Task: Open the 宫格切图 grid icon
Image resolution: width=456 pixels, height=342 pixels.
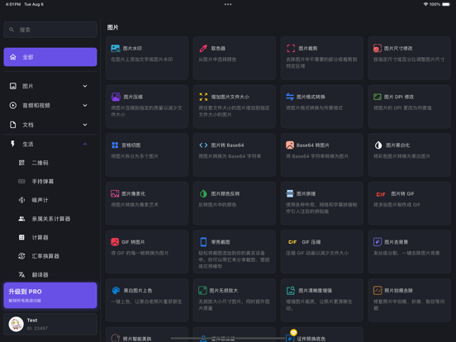Action: tap(115, 145)
